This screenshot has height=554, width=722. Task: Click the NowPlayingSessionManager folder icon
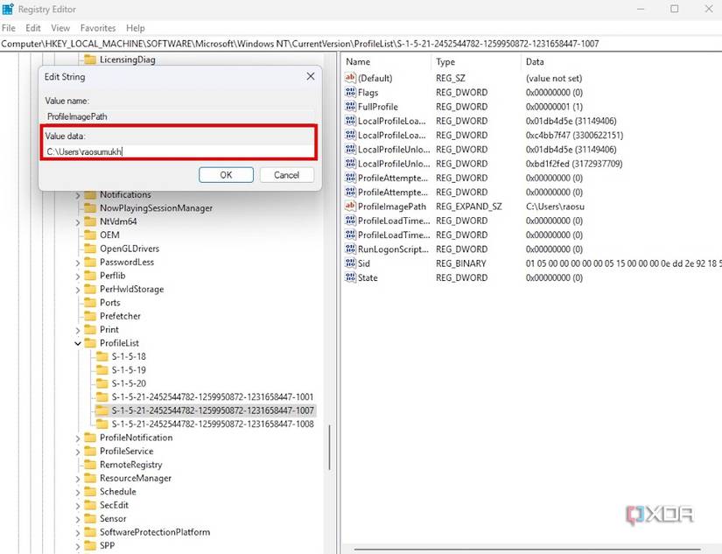tap(90, 207)
